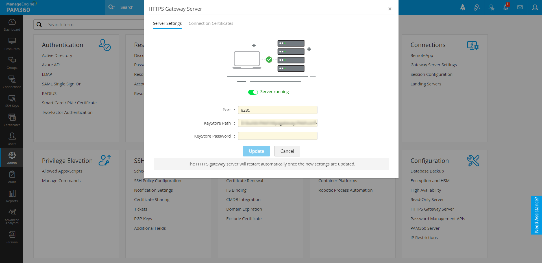
Task: Open the mail notifications icon
Action: click(520, 7)
